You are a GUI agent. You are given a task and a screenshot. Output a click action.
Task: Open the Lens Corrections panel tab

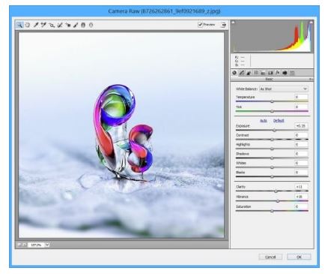pos(270,73)
